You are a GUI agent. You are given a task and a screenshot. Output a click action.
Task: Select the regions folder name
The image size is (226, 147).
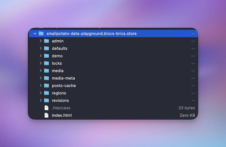tap(59, 93)
